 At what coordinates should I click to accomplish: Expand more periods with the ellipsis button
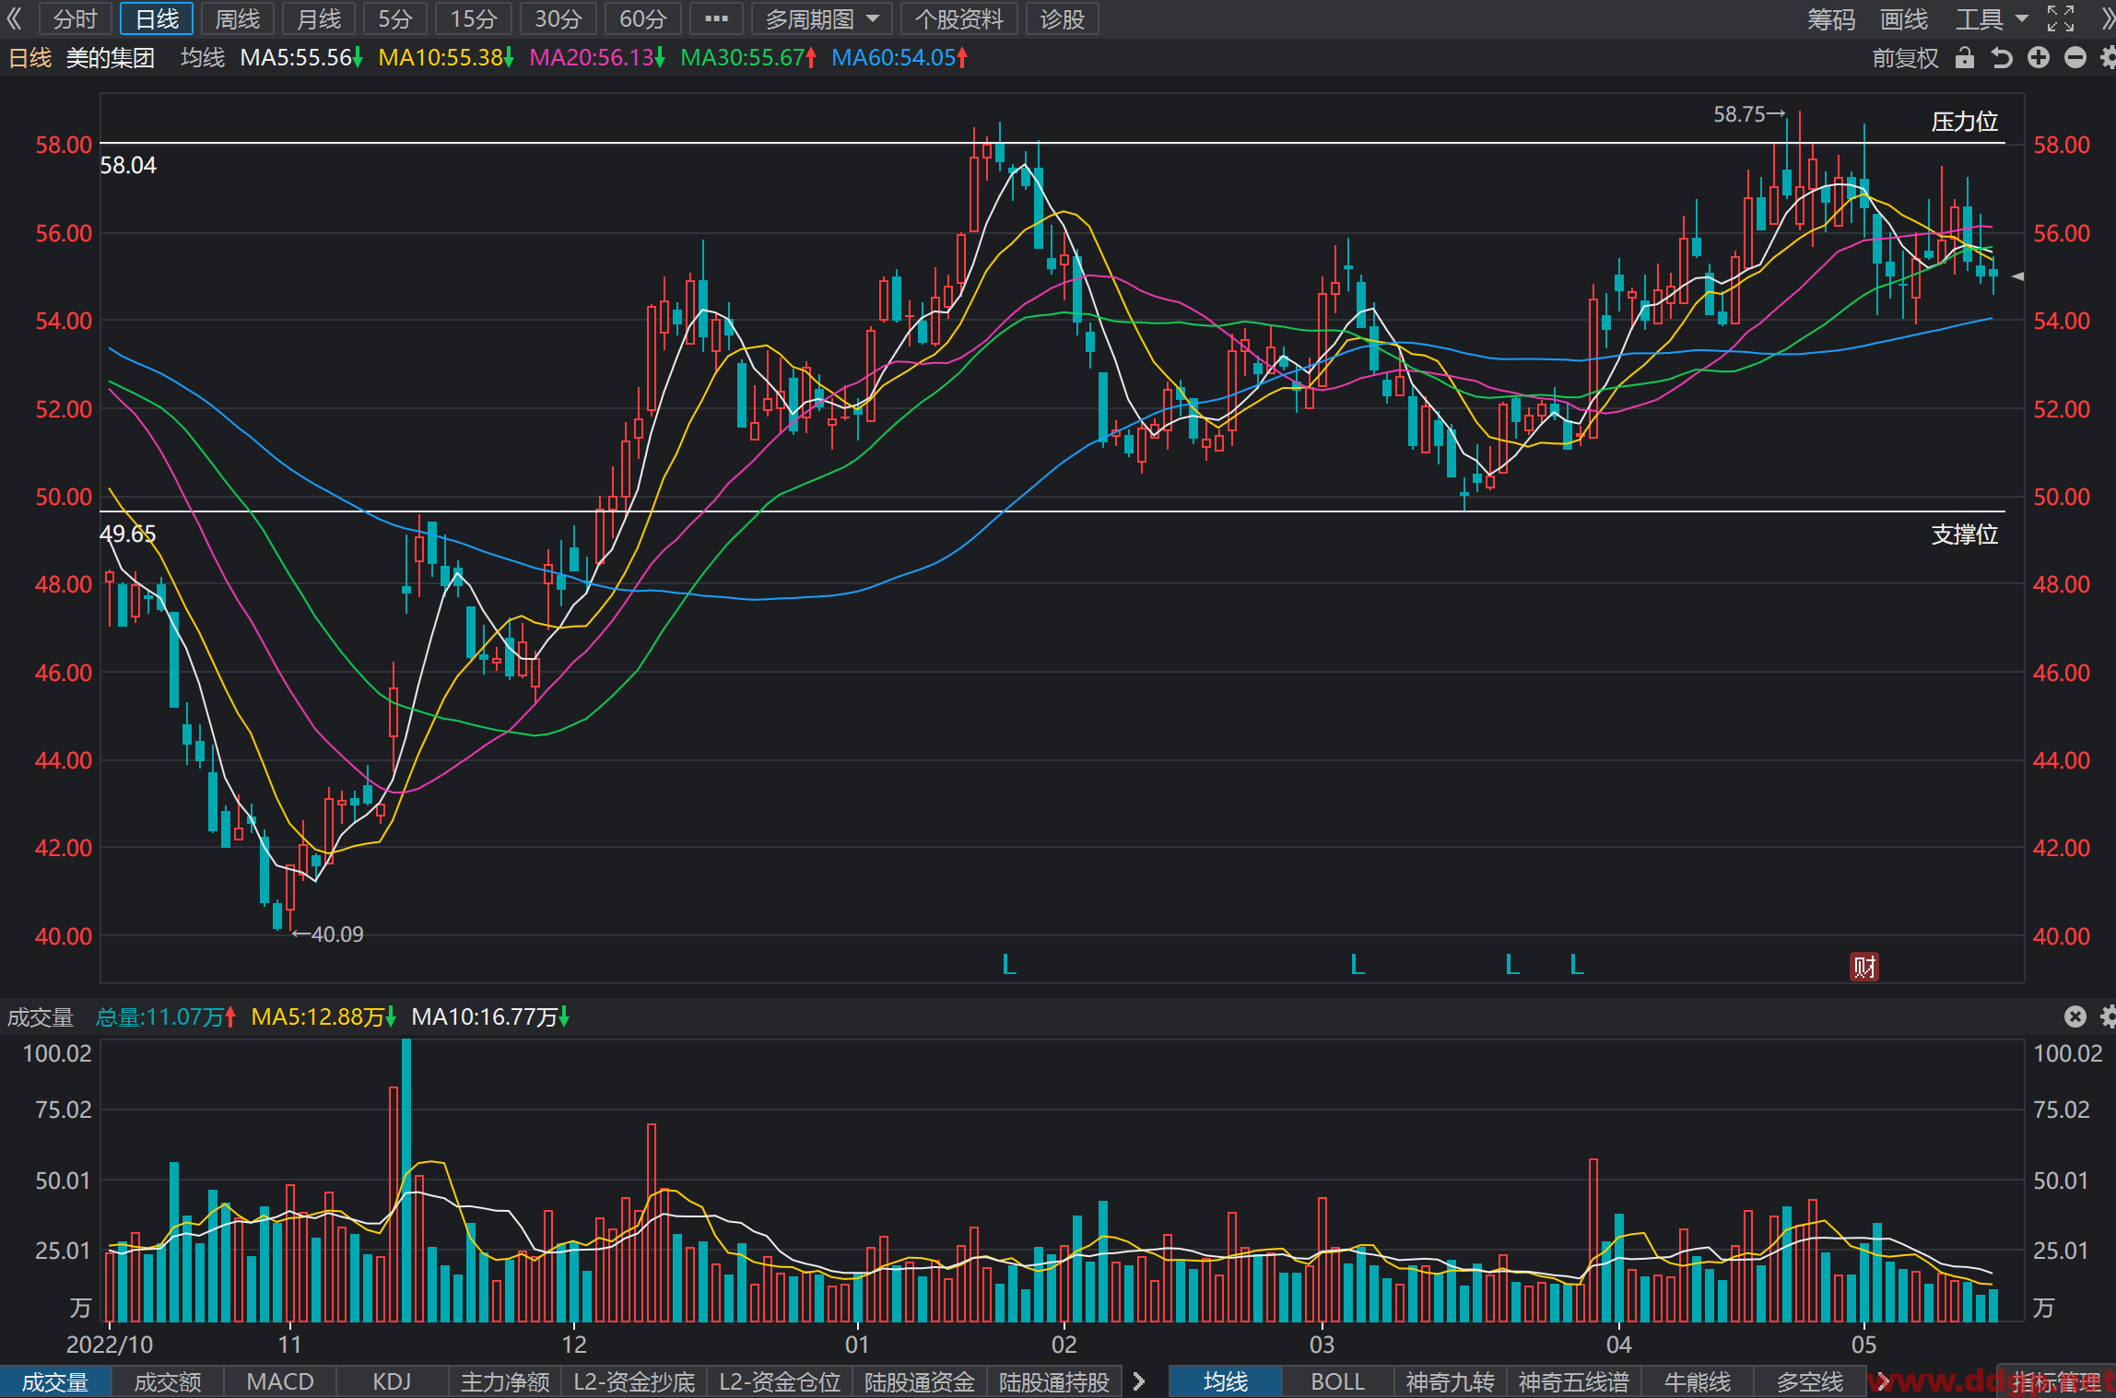point(716,18)
